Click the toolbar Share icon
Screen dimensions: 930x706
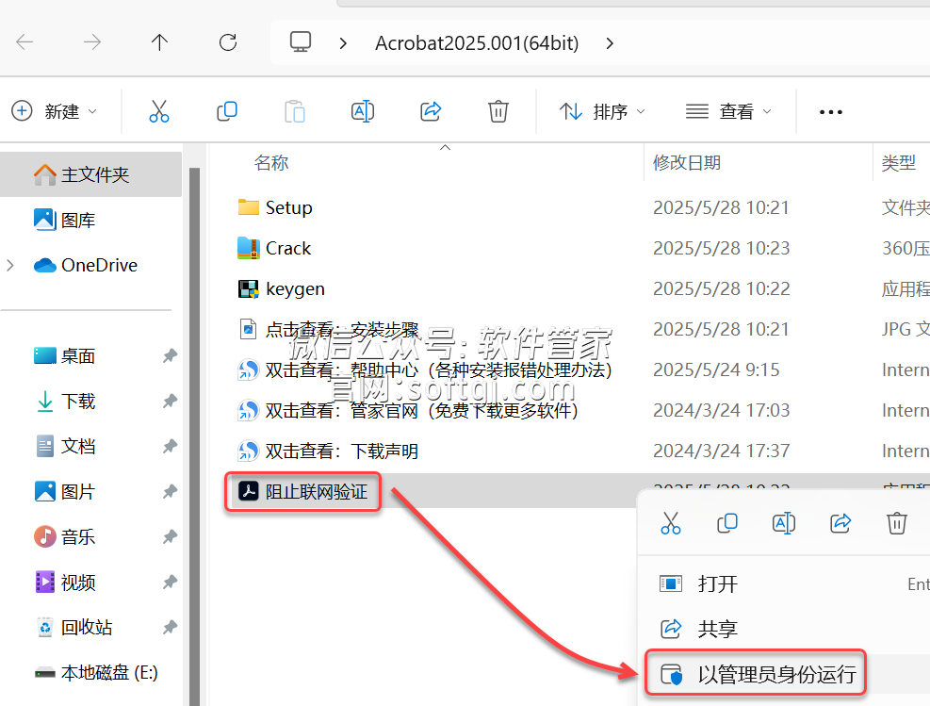point(431,111)
